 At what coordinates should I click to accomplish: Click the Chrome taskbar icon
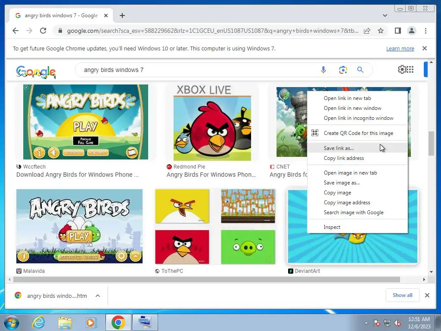(x=118, y=322)
